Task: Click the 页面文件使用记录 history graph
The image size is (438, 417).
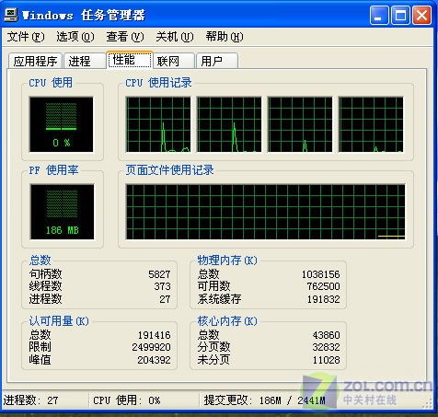Action: pos(265,212)
